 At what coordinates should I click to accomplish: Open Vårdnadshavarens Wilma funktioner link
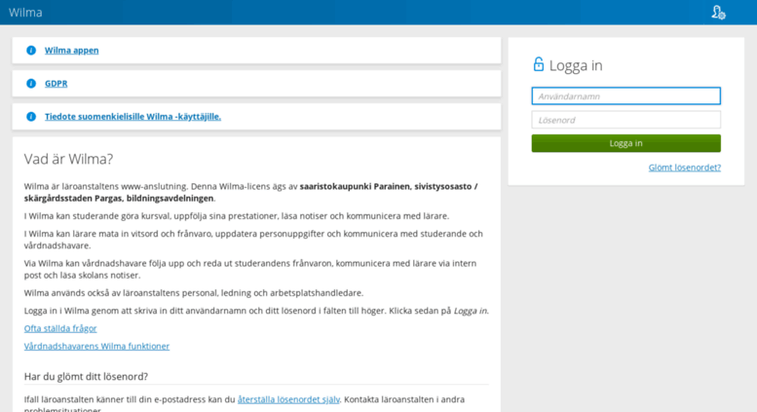point(96,347)
